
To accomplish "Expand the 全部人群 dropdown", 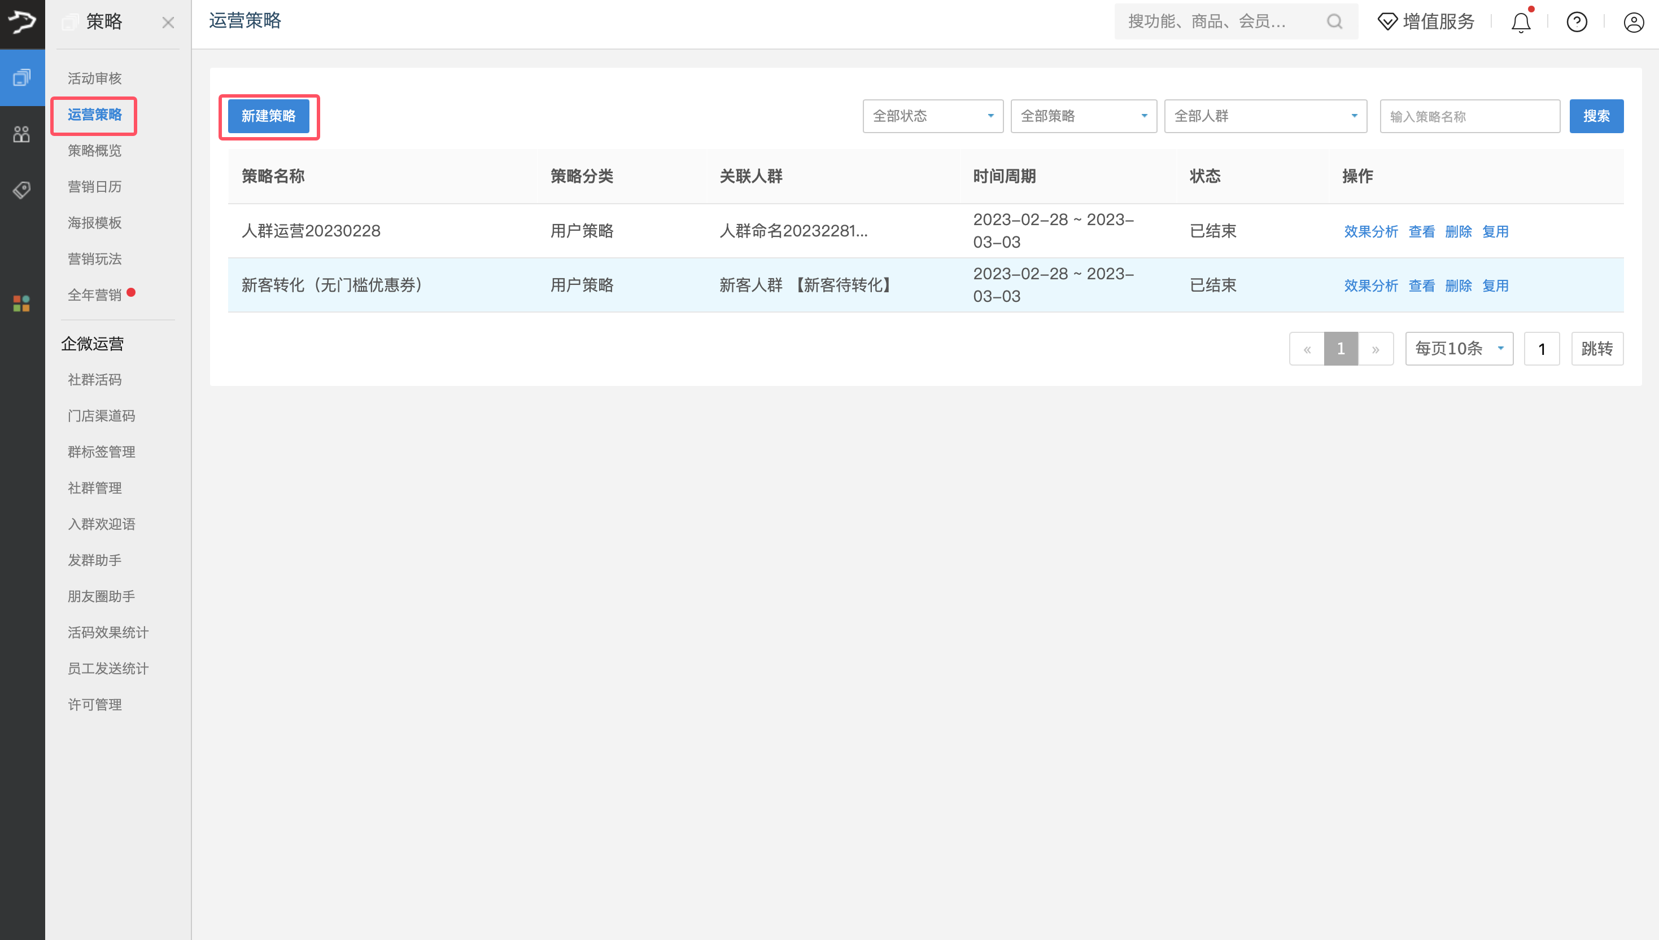I will pos(1264,116).
